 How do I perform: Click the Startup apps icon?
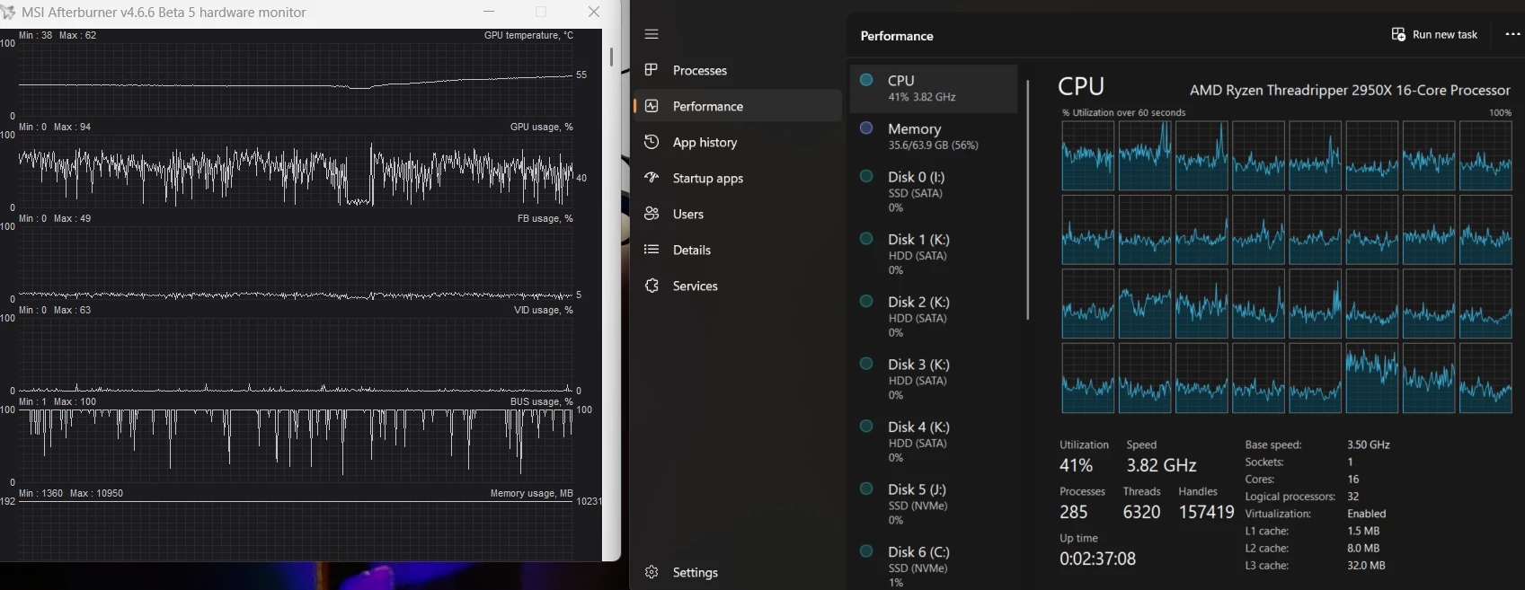pos(652,178)
